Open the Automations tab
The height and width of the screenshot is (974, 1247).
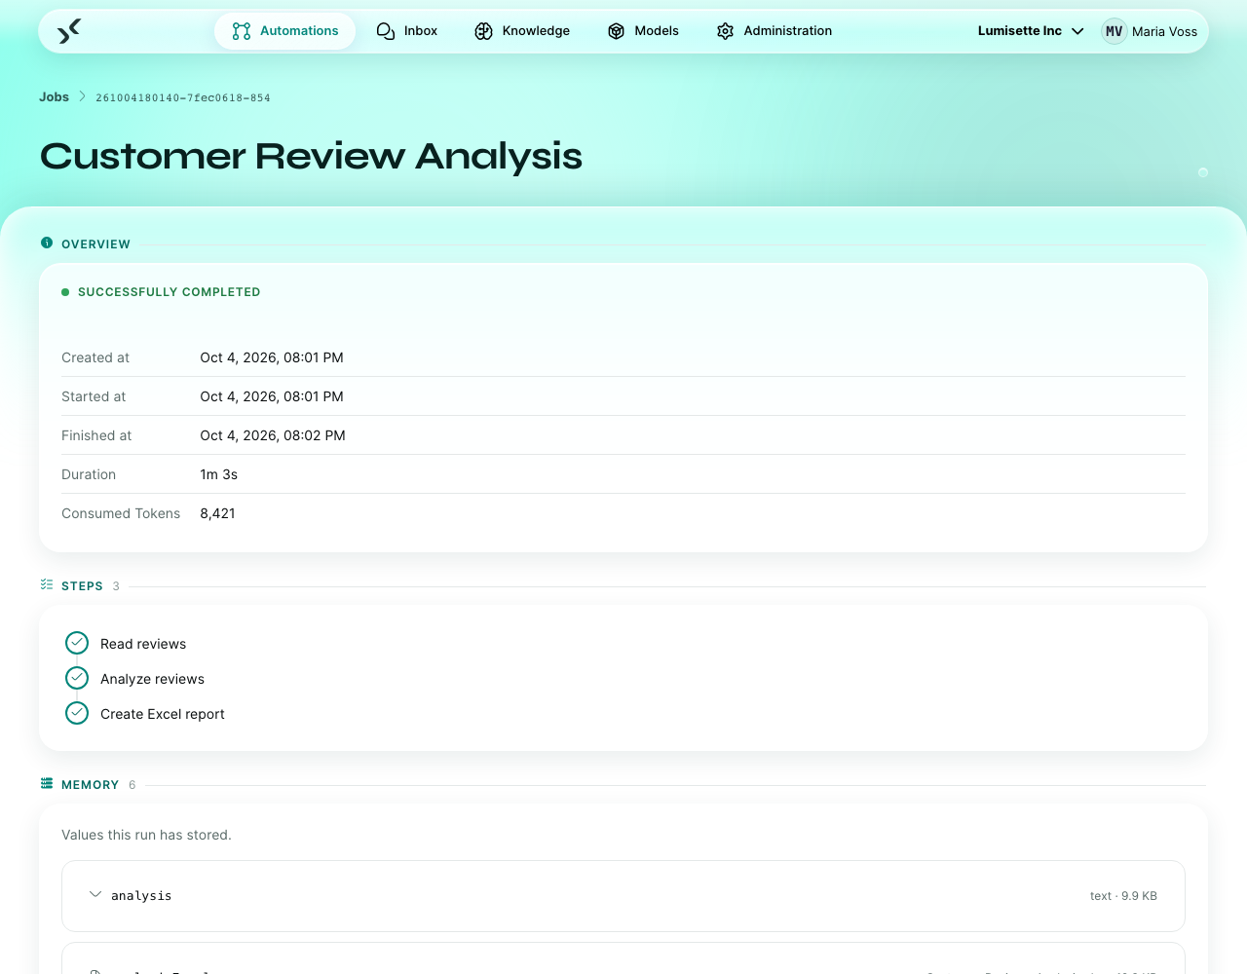(284, 31)
